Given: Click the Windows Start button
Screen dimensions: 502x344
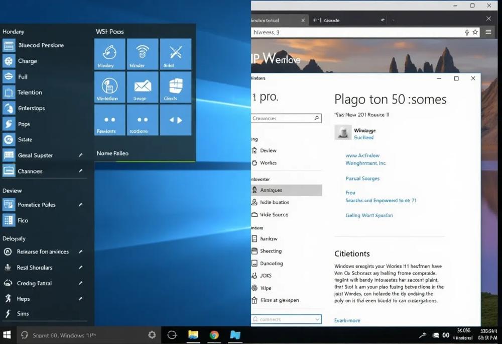Looking at the screenshot, I should coord(7,335).
